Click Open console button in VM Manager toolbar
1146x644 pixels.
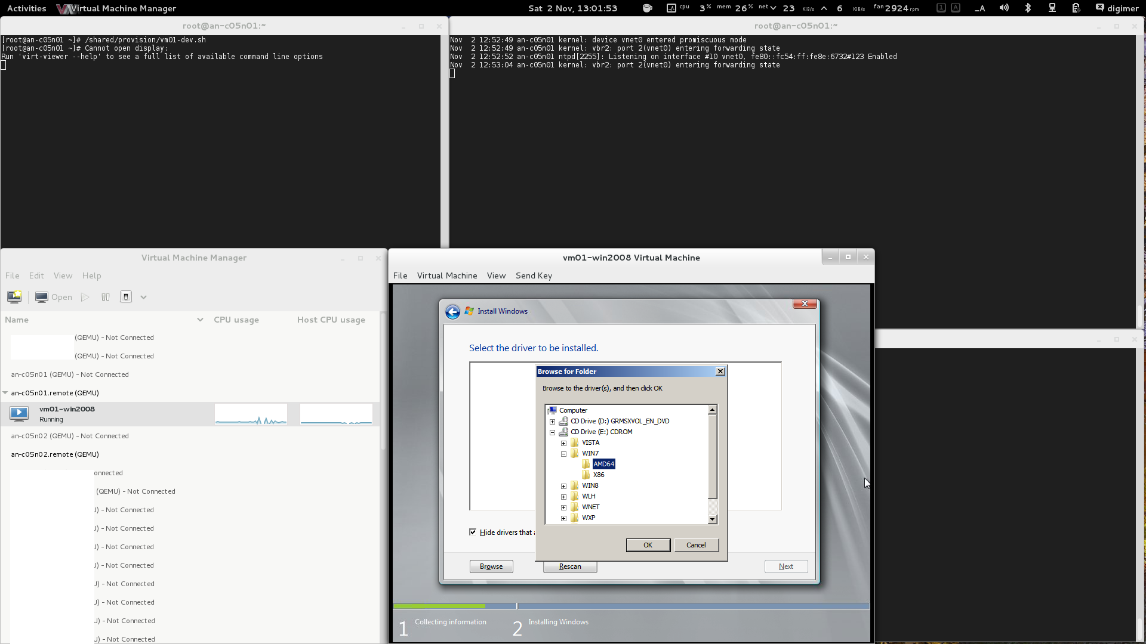tap(54, 297)
